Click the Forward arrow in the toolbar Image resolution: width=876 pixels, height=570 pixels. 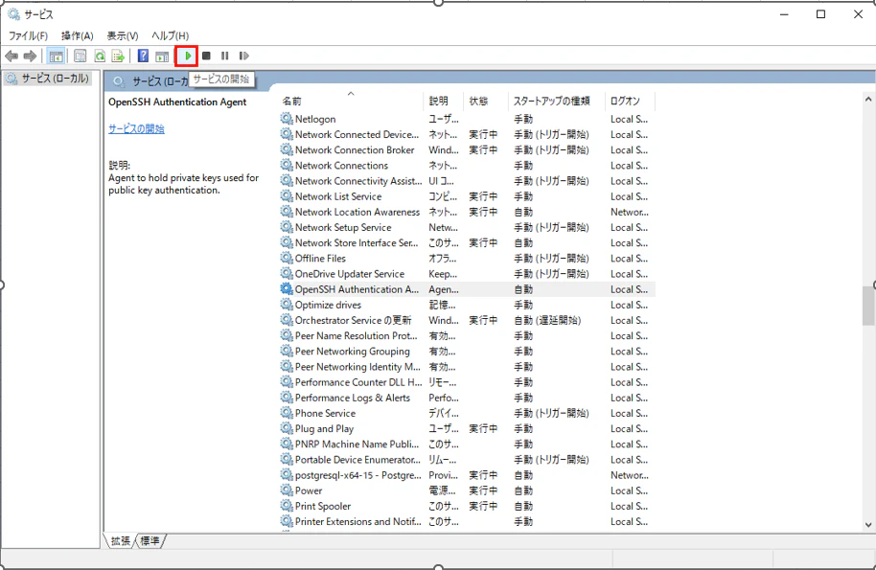click(x=30, y=56)
